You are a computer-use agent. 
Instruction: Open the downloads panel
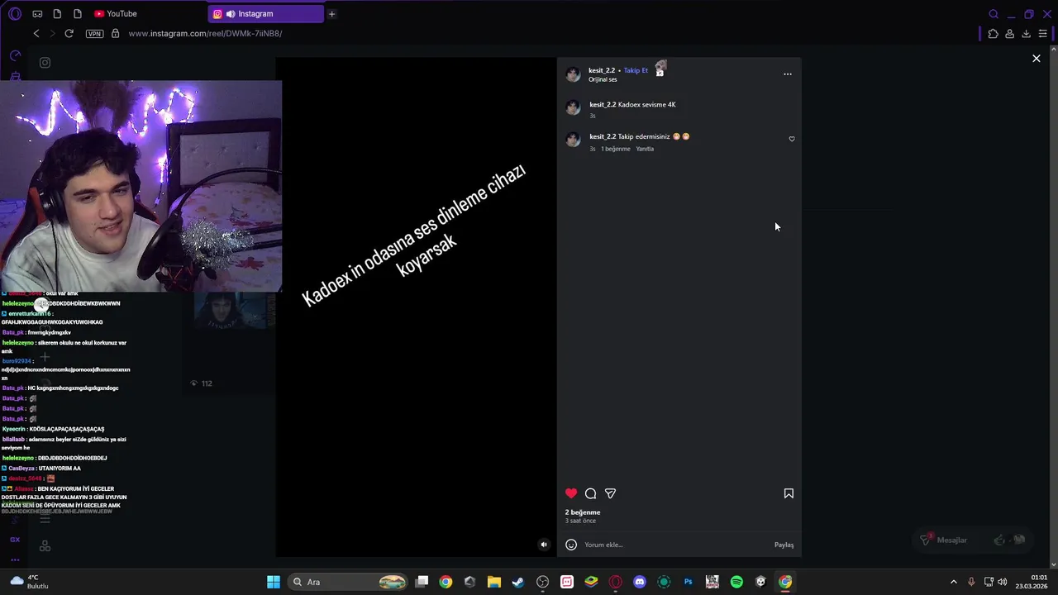1027,34
